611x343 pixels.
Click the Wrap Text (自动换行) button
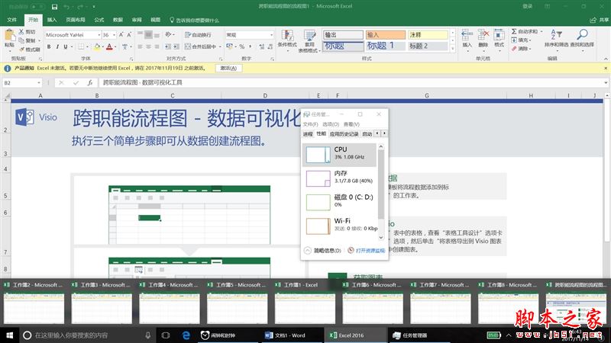198,34
